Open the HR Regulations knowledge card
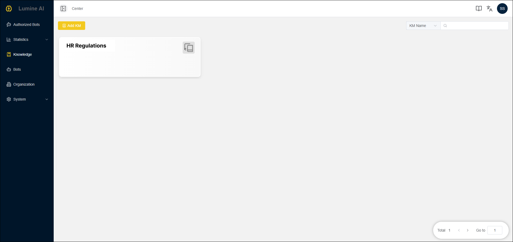 tap(130, 57)
